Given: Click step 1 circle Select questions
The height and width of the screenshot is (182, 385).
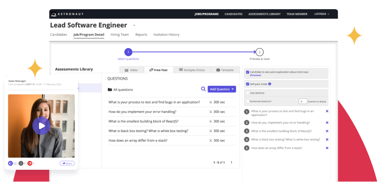Looking at the screenshot, I should [x=128, y=52].
